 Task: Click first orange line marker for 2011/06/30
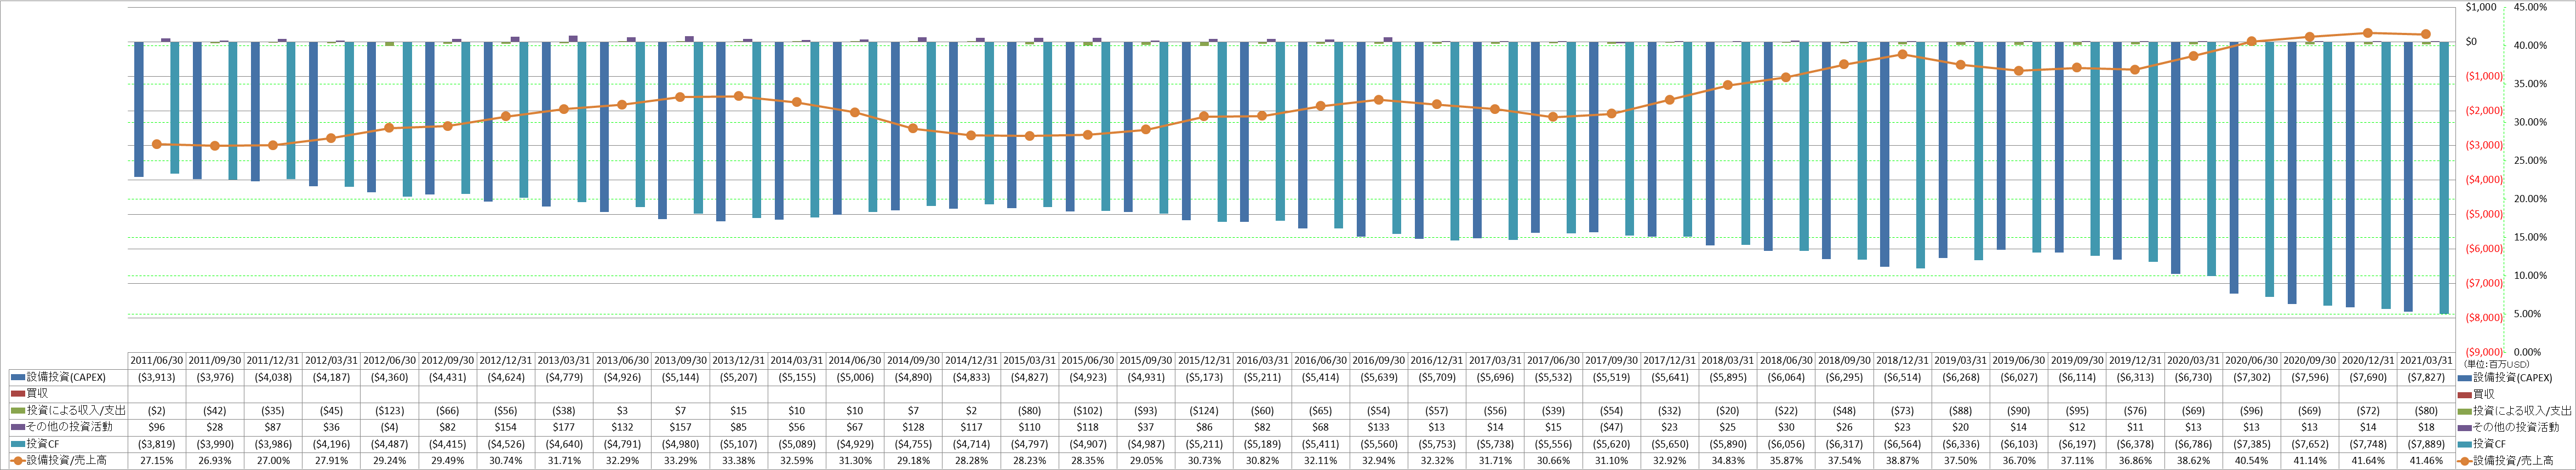tap(156, 144)
